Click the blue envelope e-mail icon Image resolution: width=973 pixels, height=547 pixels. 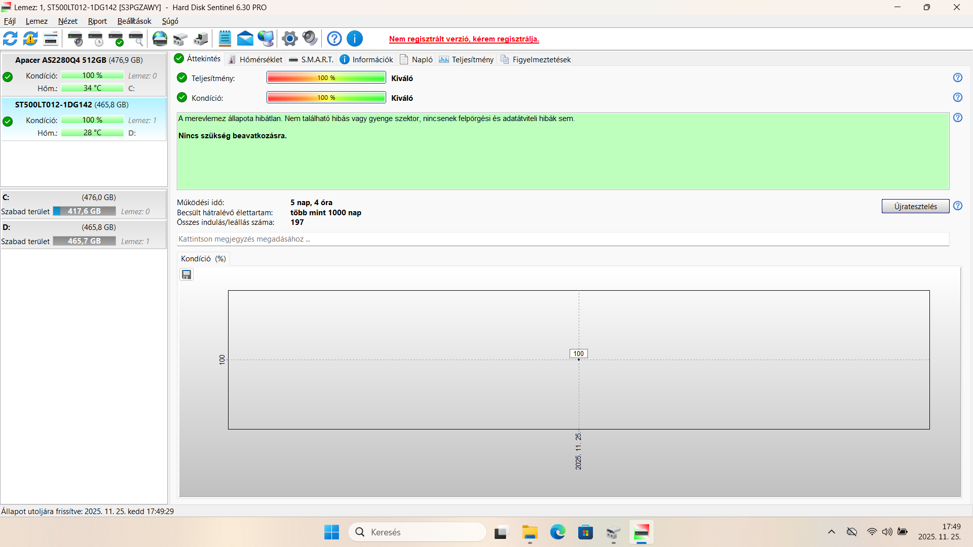click(245, 38)
